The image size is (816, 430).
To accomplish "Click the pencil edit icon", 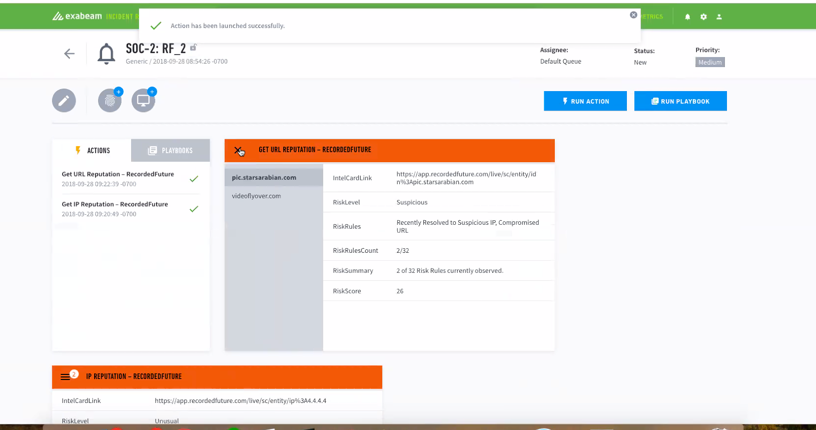I will [x=64, y=101].
